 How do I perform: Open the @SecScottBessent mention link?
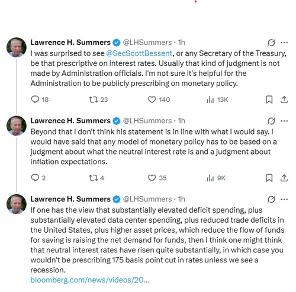(x=139, y=53)
